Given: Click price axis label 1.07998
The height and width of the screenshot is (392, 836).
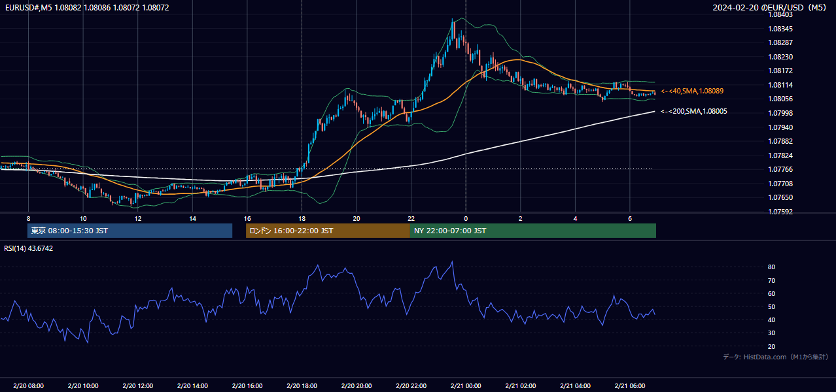Looking at the screenshot, I should (780, 113).
